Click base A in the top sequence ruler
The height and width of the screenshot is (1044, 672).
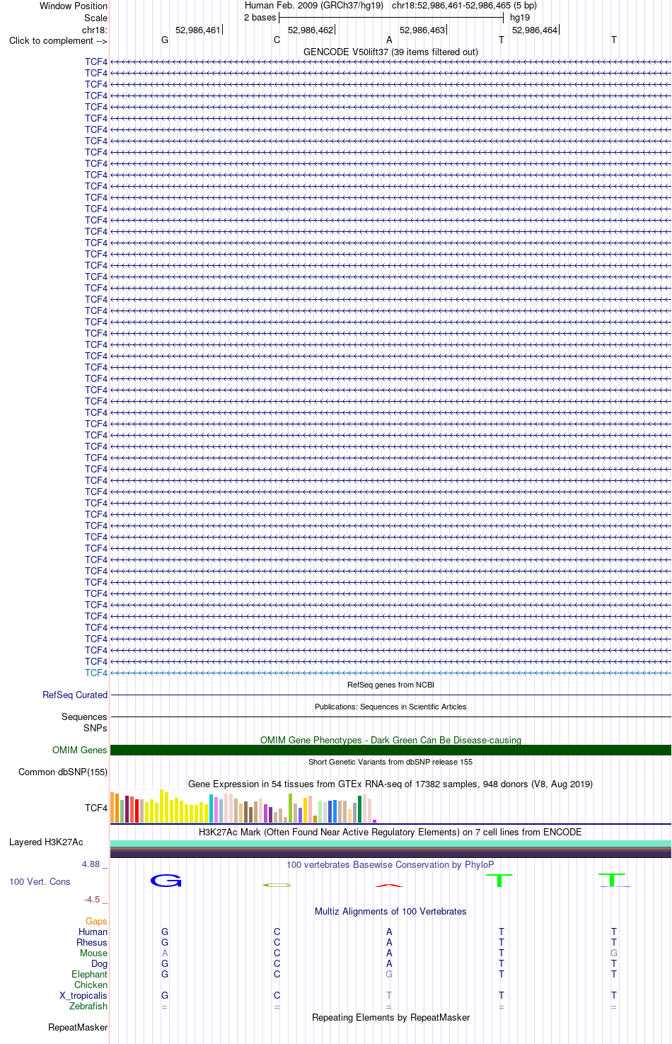pos(389,40)
